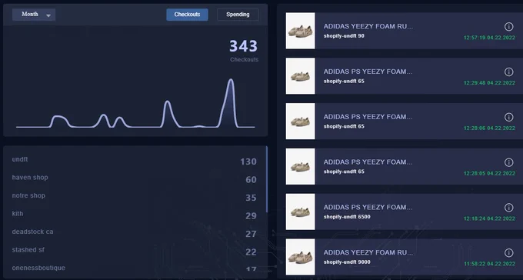Click timestamp 12:57:19 04.22.2022
Viewport: 523px width, 280px height.
pyautogui.click(x=489, y=38)
